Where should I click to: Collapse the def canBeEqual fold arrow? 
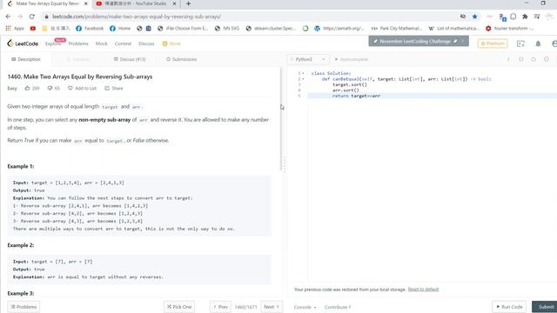pyautogui.click(x=303, y=79)
